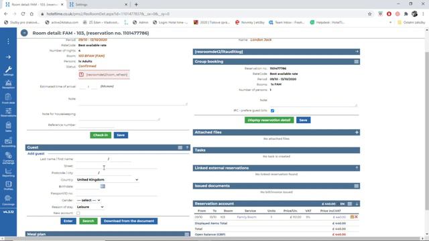Image resolution: width=429 pixels, height=241 pixels.
Task: Open the Reservations module in sidebar
Action: [x=8, y=112]
